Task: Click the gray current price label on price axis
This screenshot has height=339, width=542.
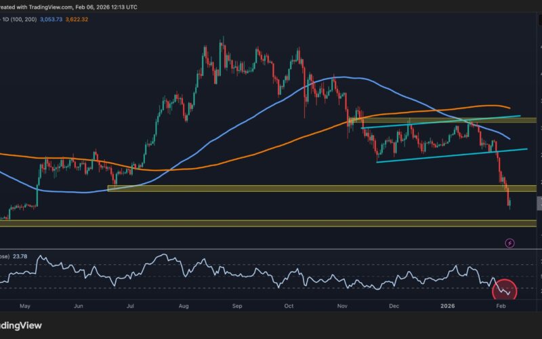Action: [539, 203]
